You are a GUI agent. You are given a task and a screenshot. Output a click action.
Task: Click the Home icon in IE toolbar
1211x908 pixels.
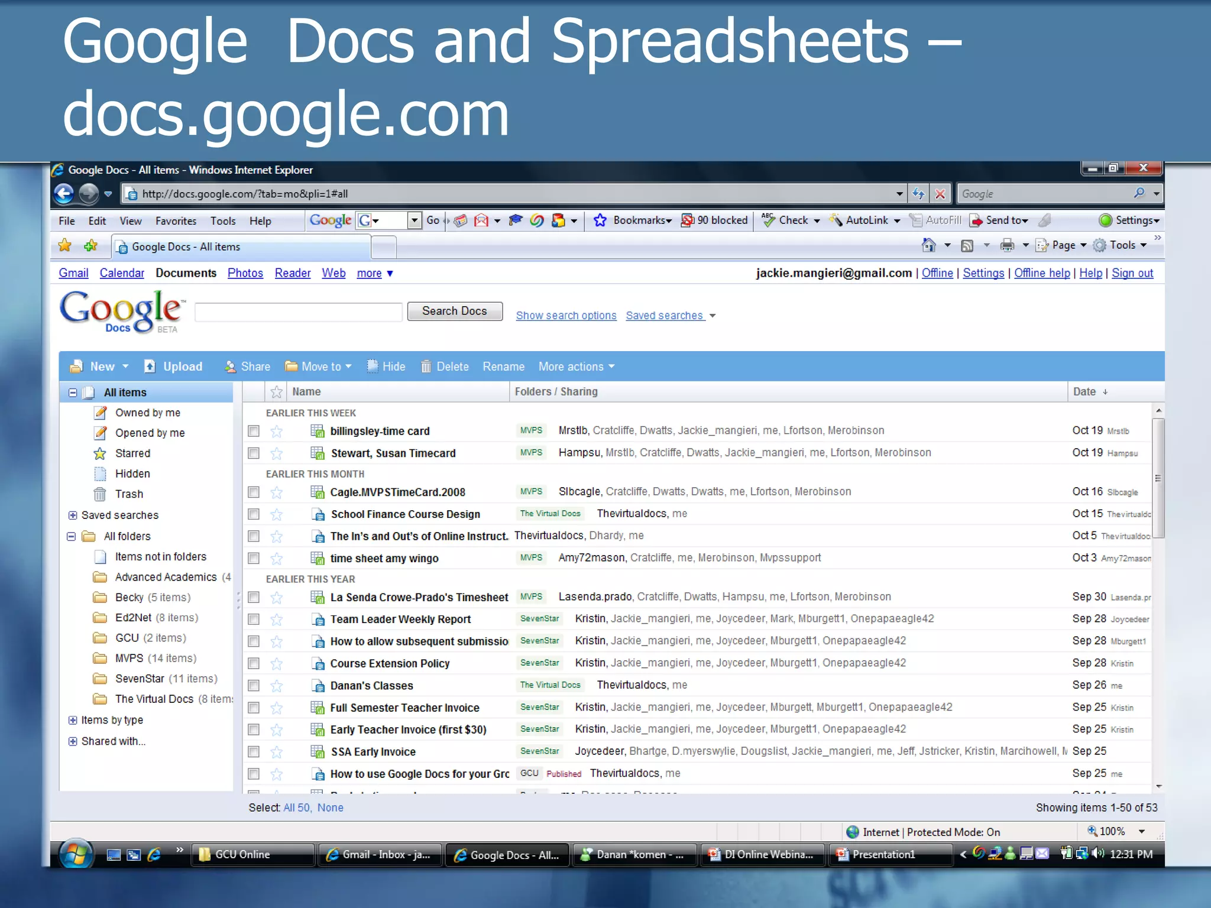(x=929, y=245)
